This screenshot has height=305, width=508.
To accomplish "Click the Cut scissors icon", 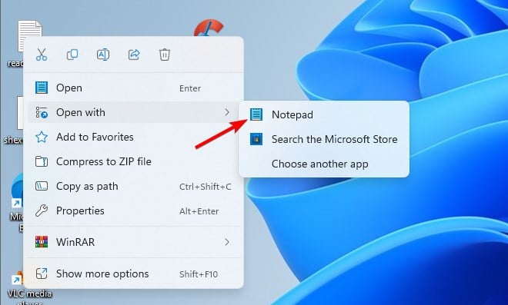I will point(42,55).
